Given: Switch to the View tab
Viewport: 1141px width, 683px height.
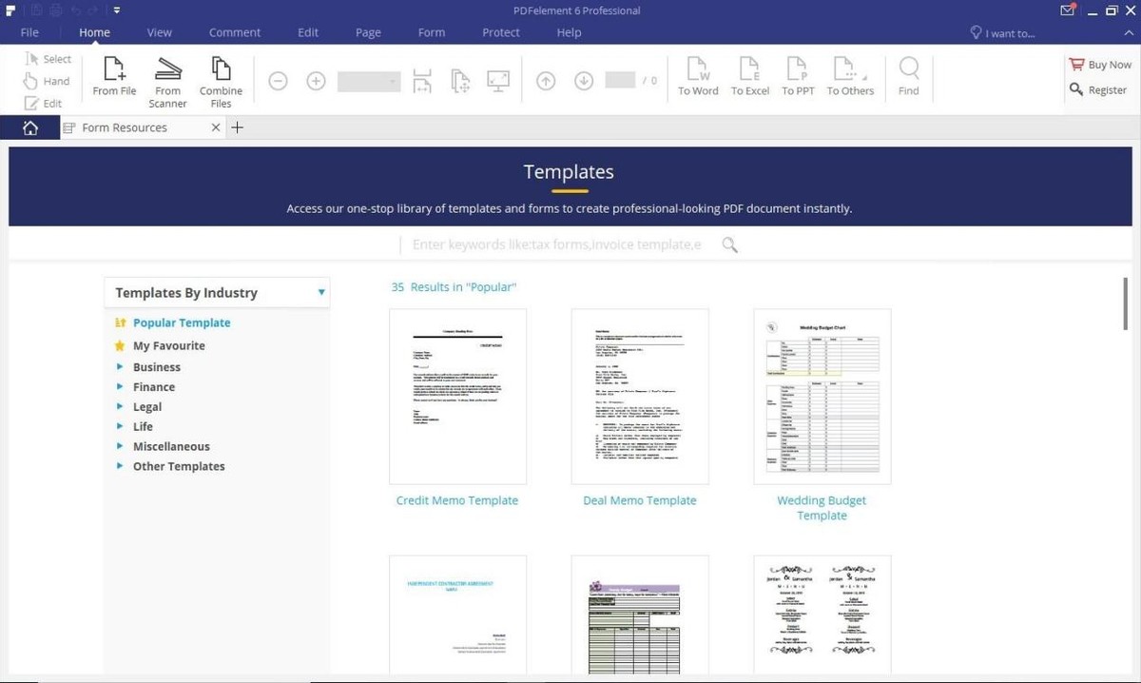Looking at the screenshot, I should click(160, 32).
